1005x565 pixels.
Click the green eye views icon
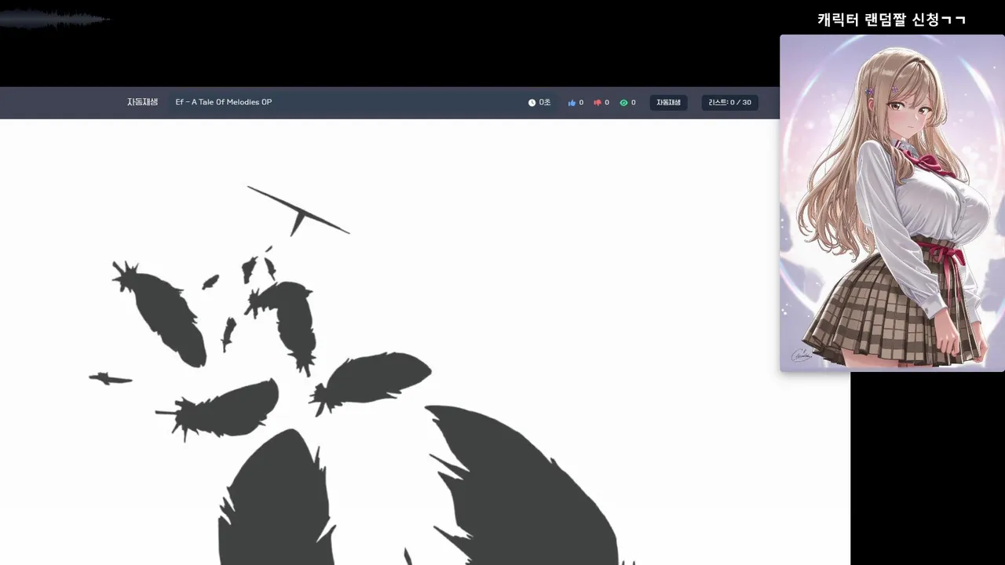pyautogui.click(x=623, y=103)
